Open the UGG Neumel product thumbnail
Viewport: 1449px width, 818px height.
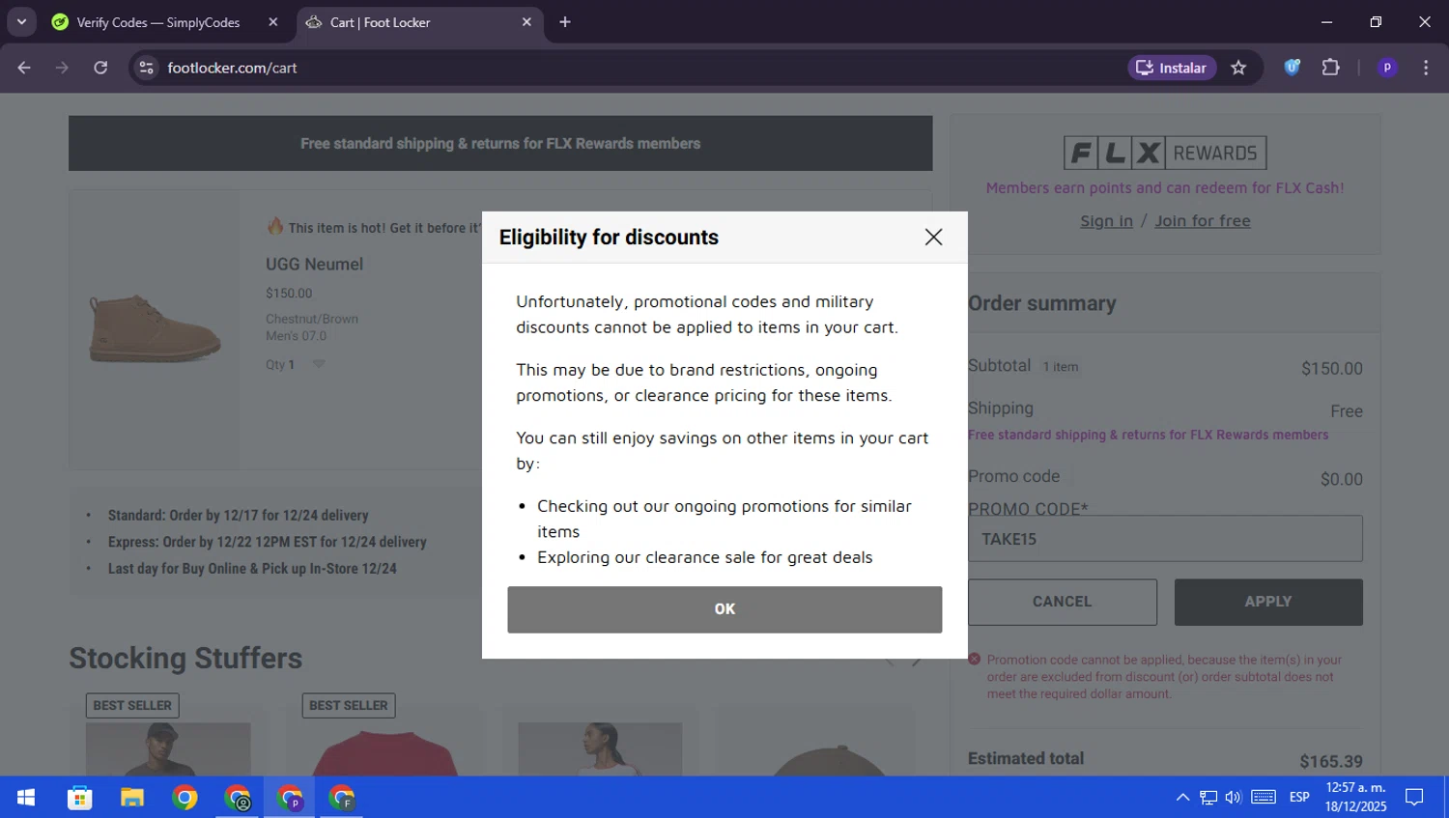pyautogui.click(x=155, y=328)
